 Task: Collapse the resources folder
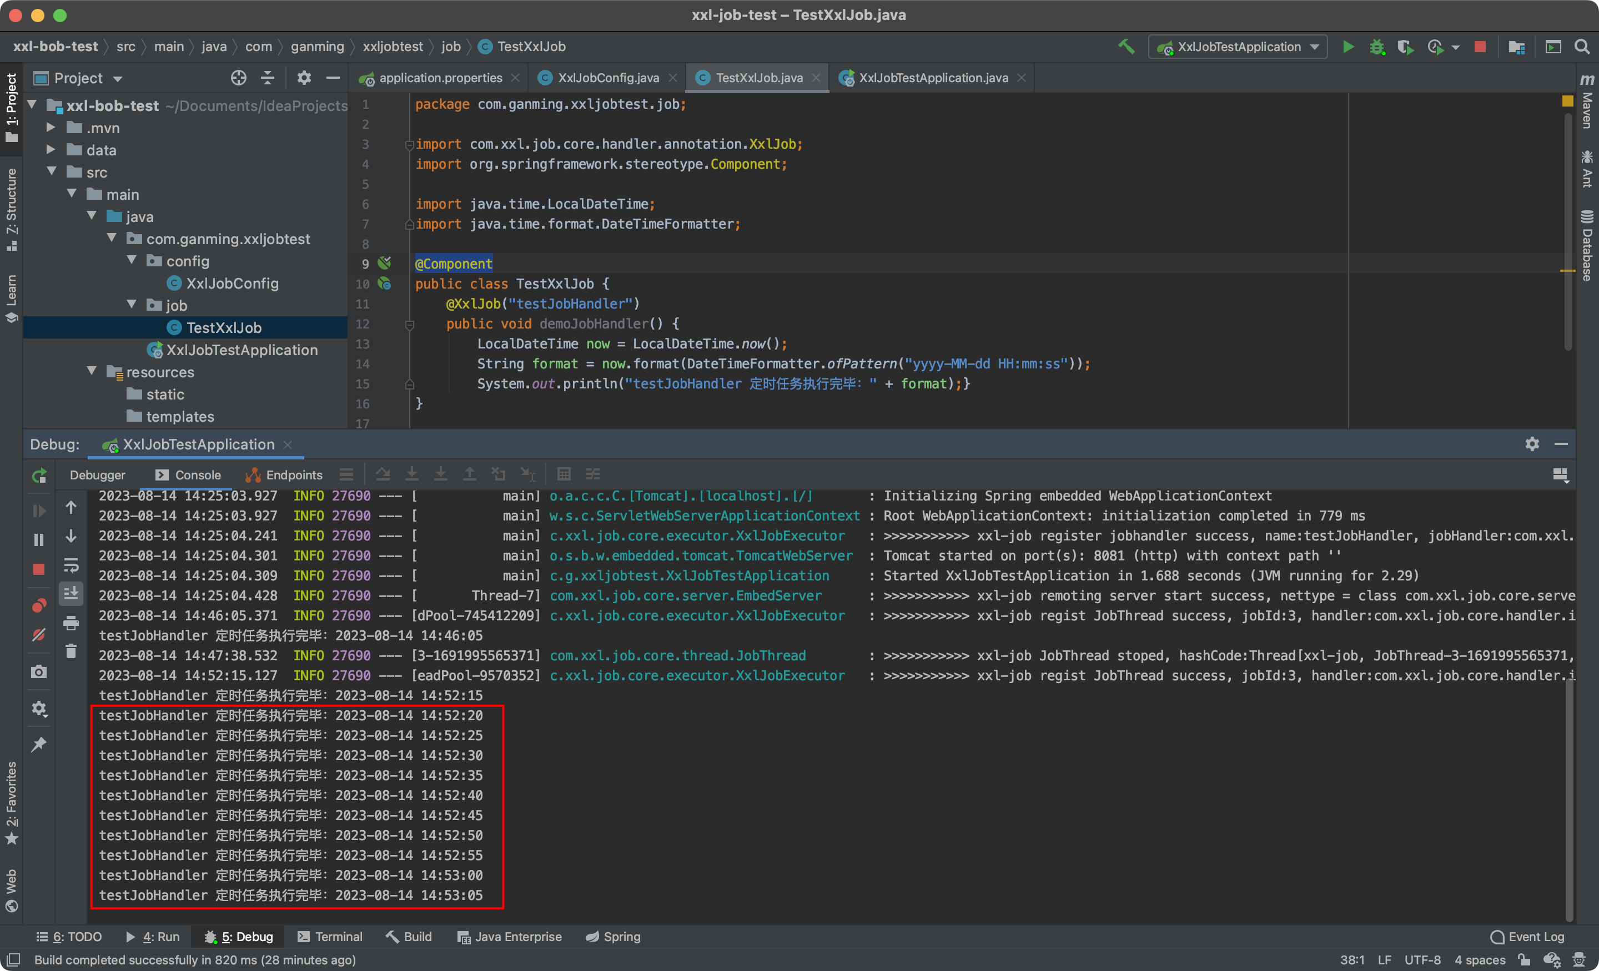(x=92, y=371)
